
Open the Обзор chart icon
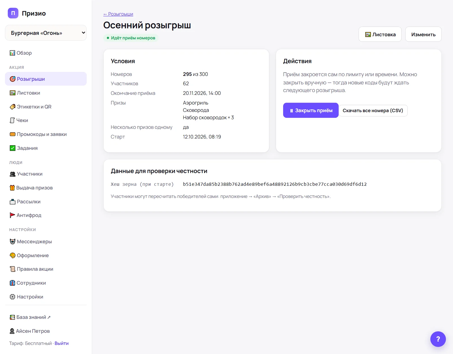click(12, 53)
